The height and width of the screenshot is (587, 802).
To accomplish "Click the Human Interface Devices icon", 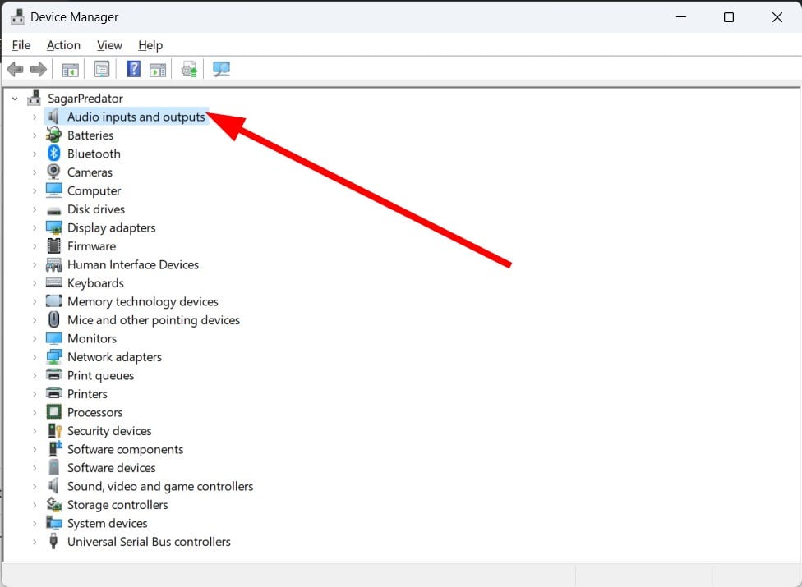I will 53,264.
